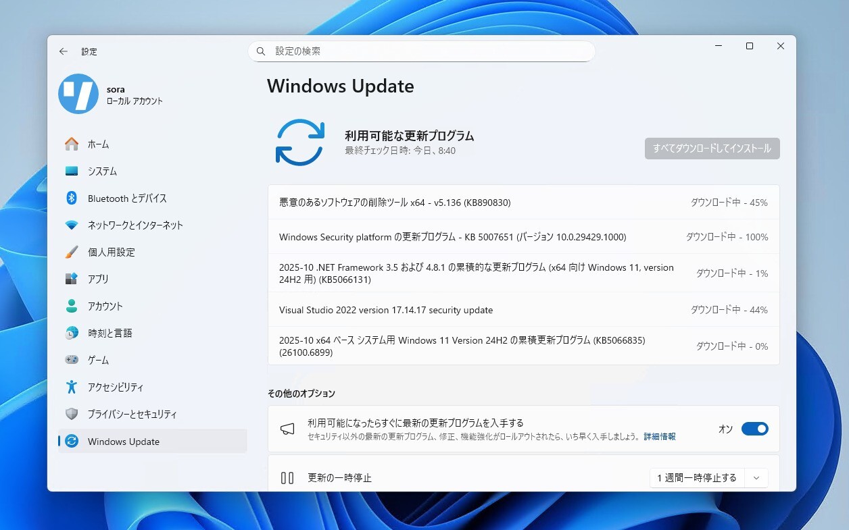Click ダウンロード中 - 45% status text
Screen dimensions: 849x530
[729, 203]
